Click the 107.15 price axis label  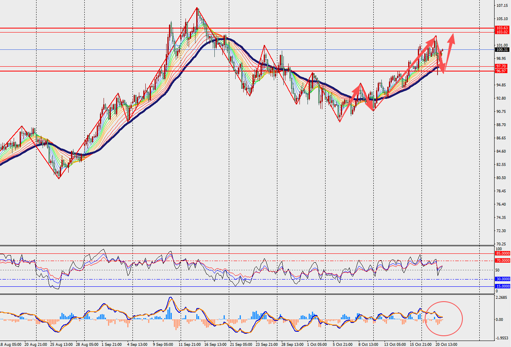[x=502, y=6]
